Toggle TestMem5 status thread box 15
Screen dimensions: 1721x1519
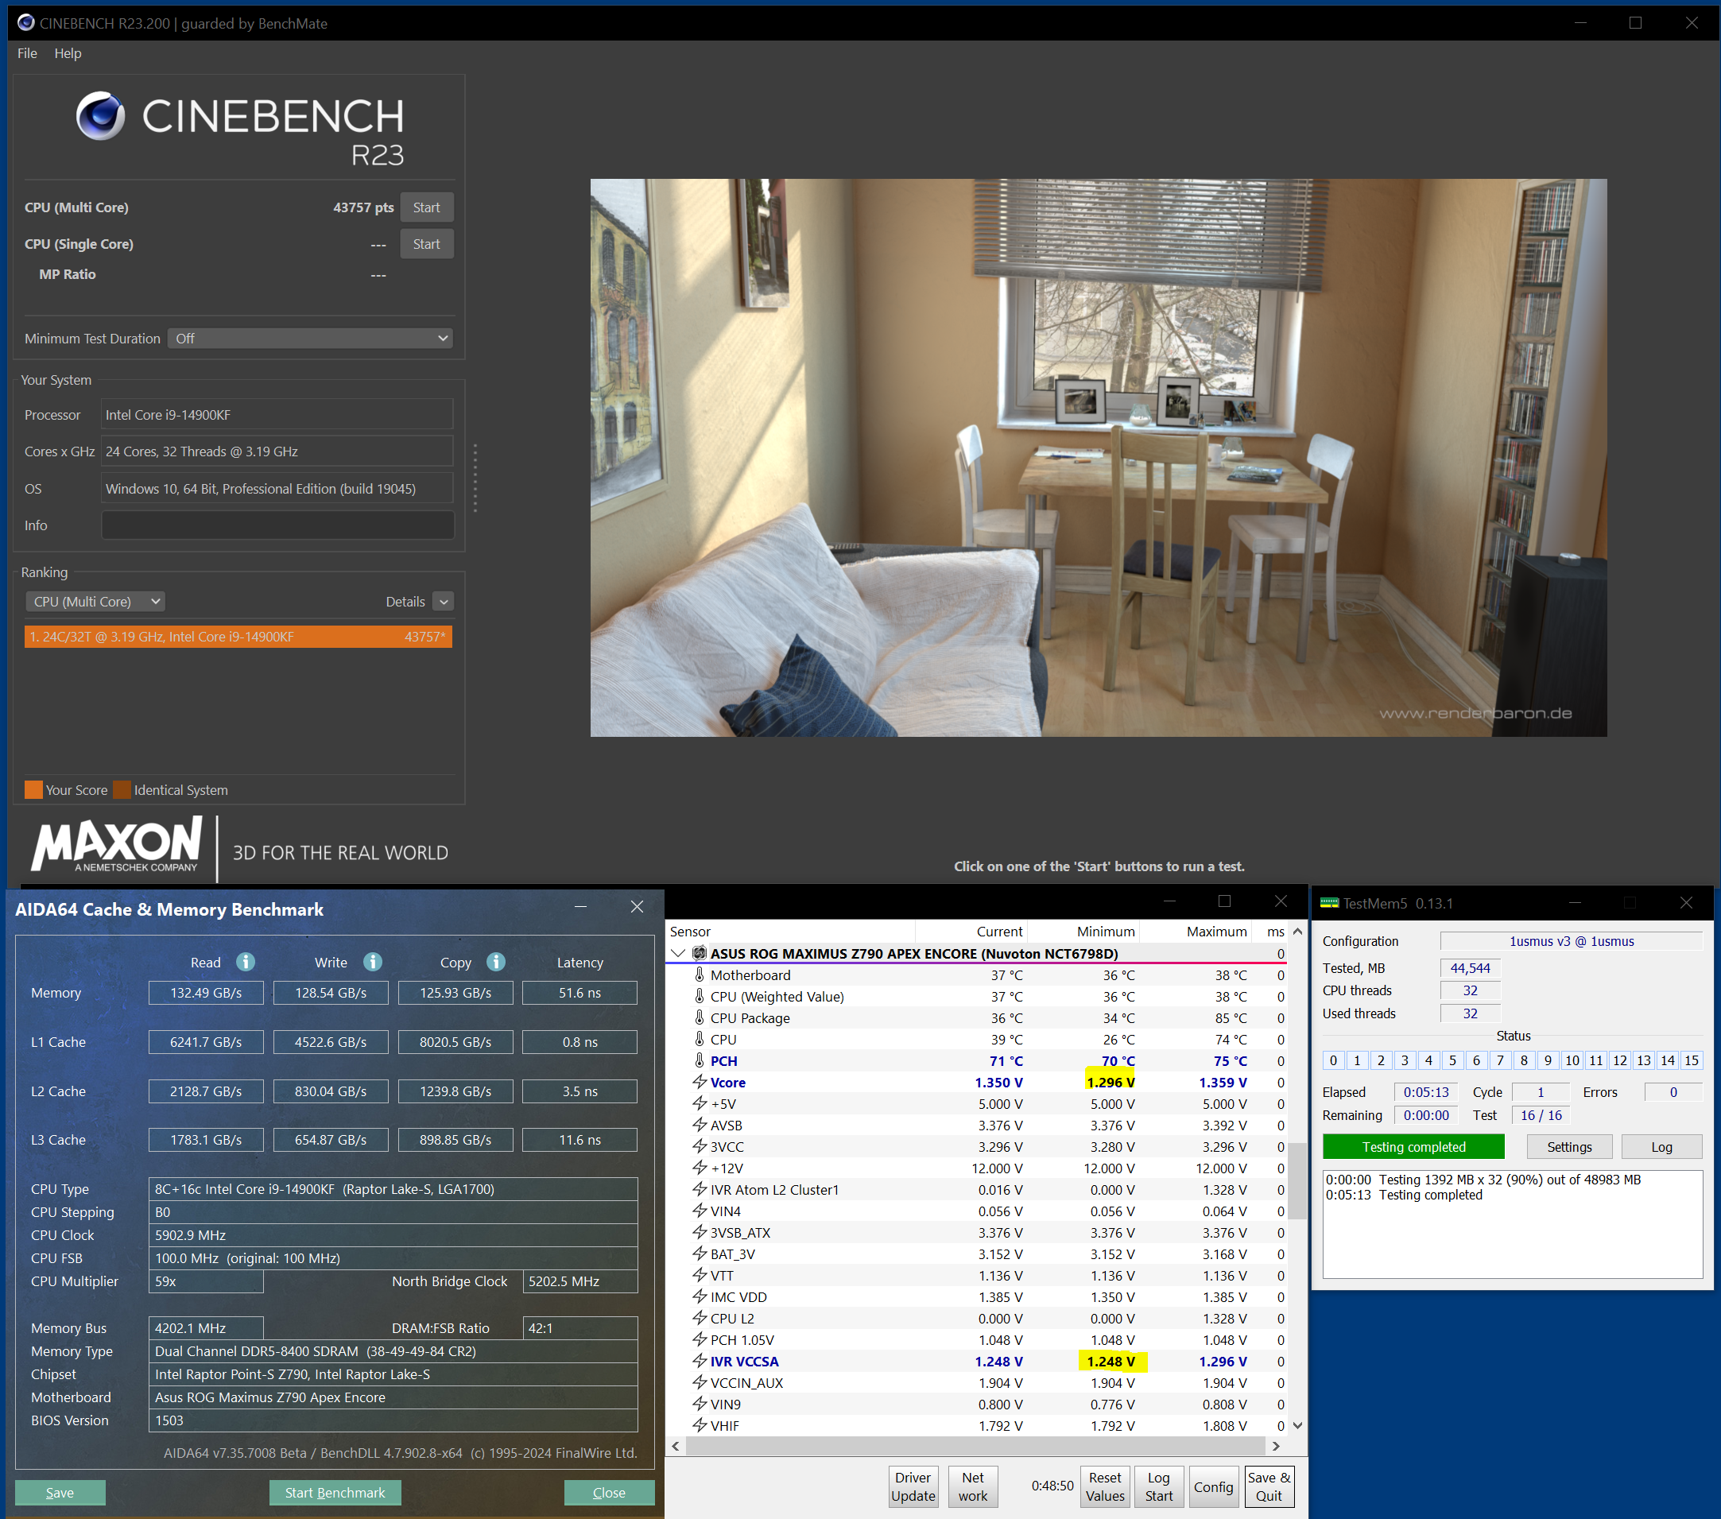click(1691, 1060)
